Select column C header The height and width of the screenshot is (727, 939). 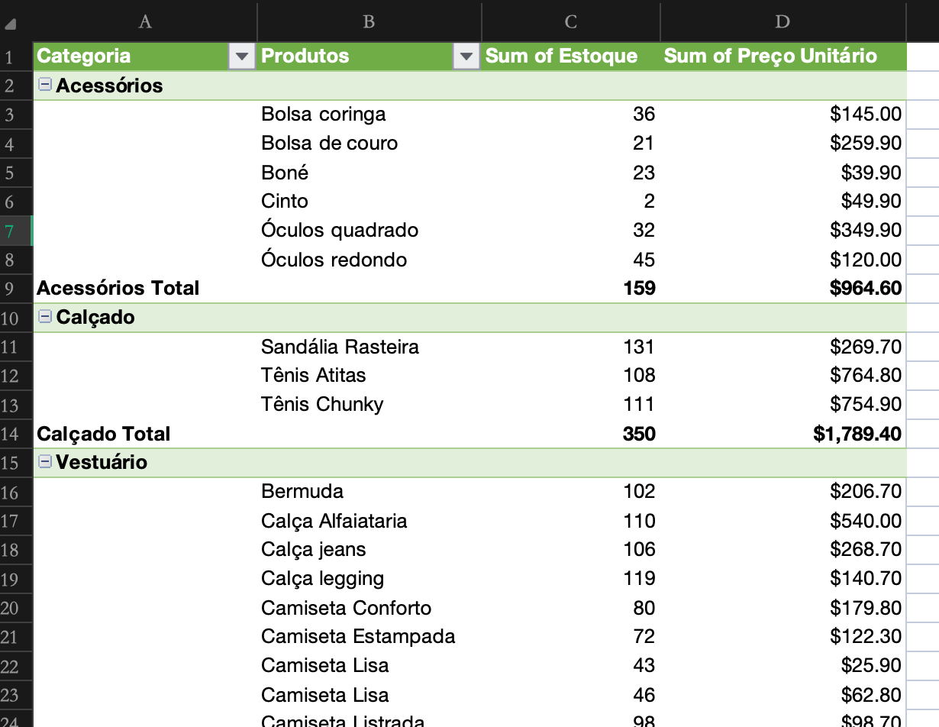coord(570,21)
